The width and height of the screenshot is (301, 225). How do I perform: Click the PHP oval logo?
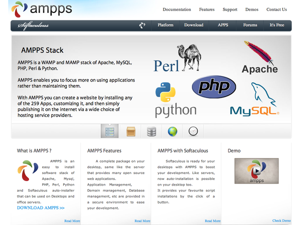[214, 86]
